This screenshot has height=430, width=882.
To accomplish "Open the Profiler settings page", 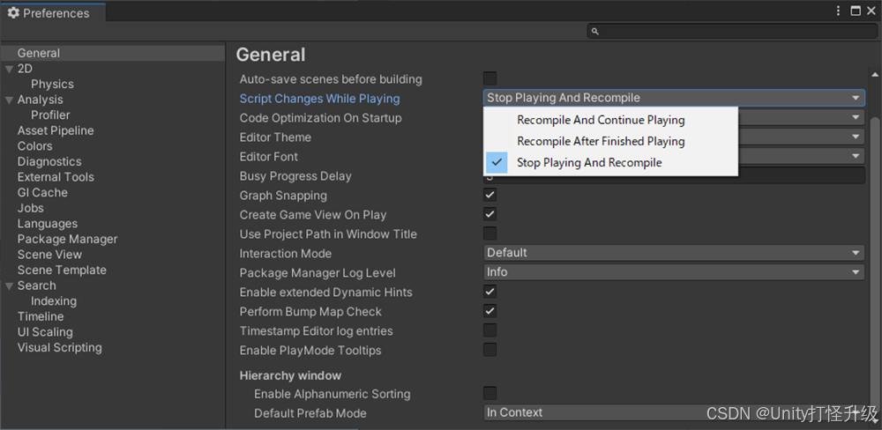I will click(50, 115).
